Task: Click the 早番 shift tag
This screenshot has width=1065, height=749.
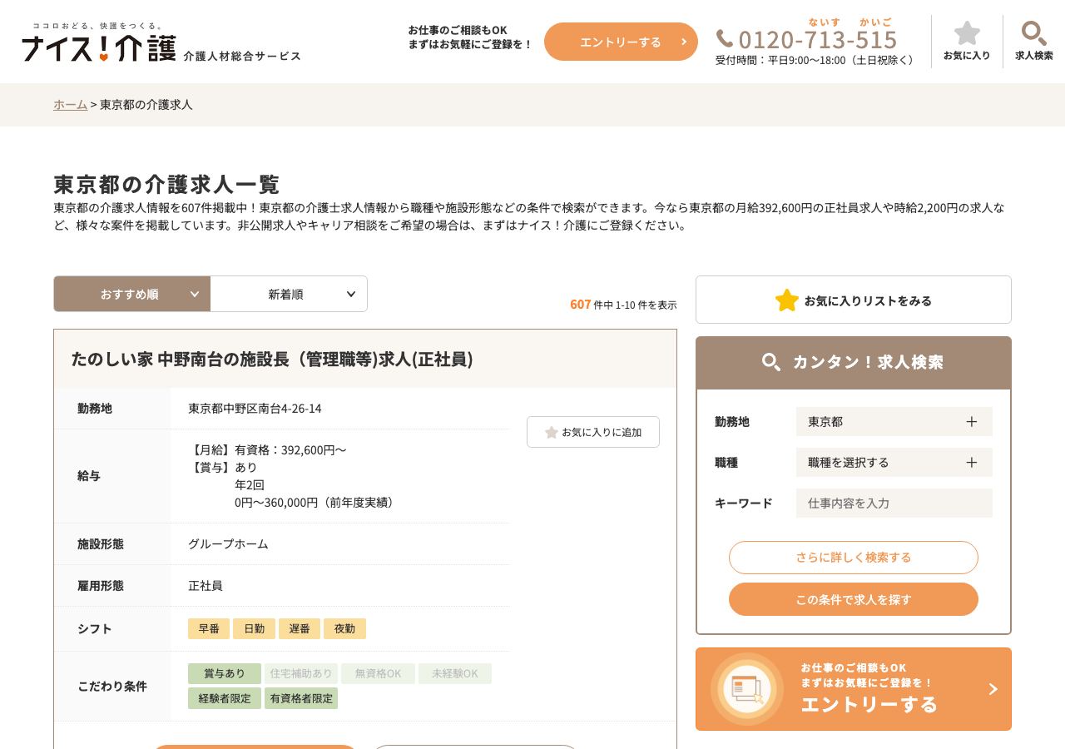Action: 209,628
